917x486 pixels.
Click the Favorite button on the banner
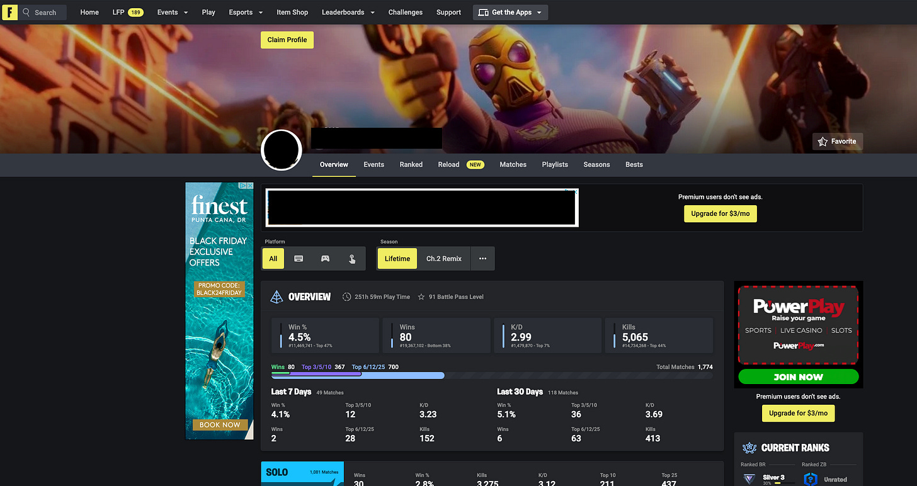[838, 142]
